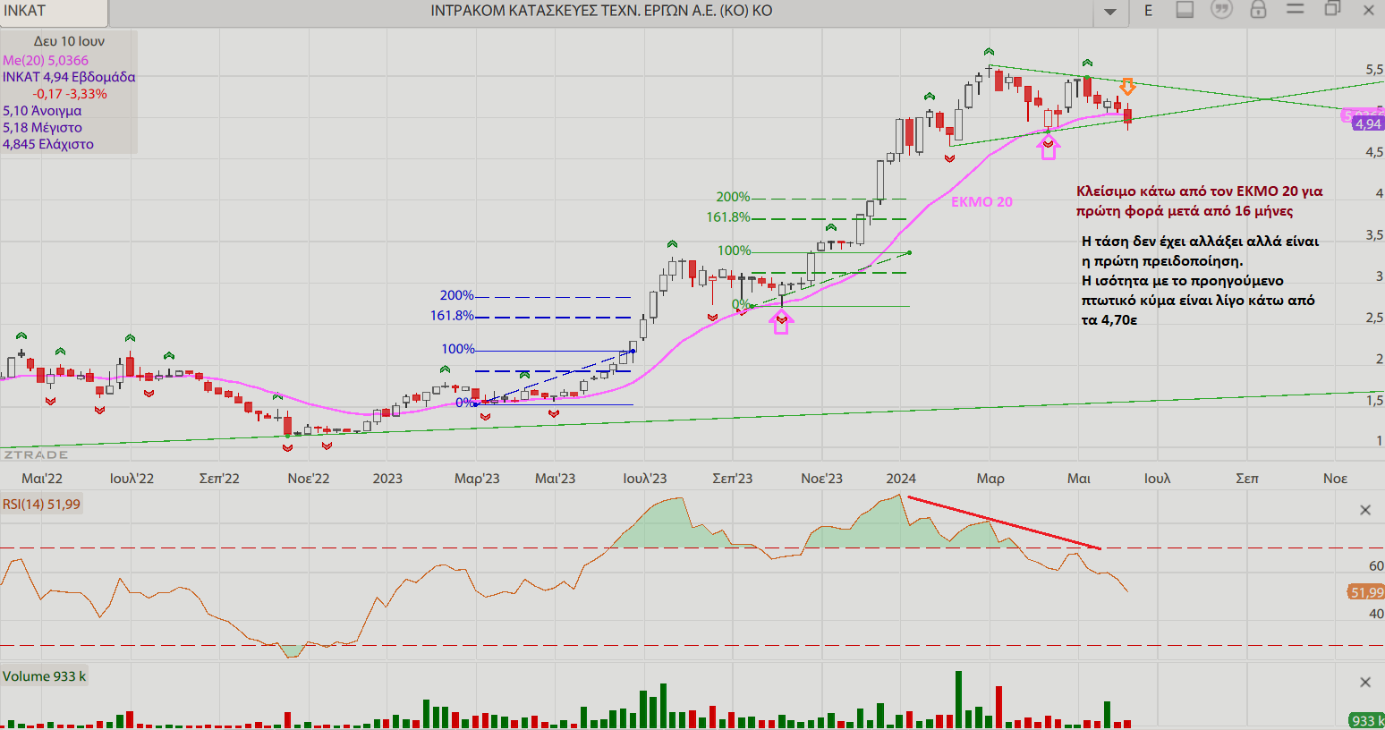Select the black 'Η τάση δεν έχει αλλάξει' note
The width and height of the screenshot is (1385, 730).
[1200, 280]
